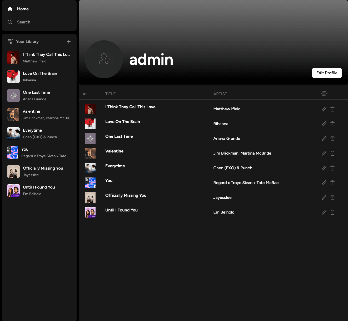Delete "Love On The Brain" using the trash icon
The image size is (348, 321).
tap(332, 124)
